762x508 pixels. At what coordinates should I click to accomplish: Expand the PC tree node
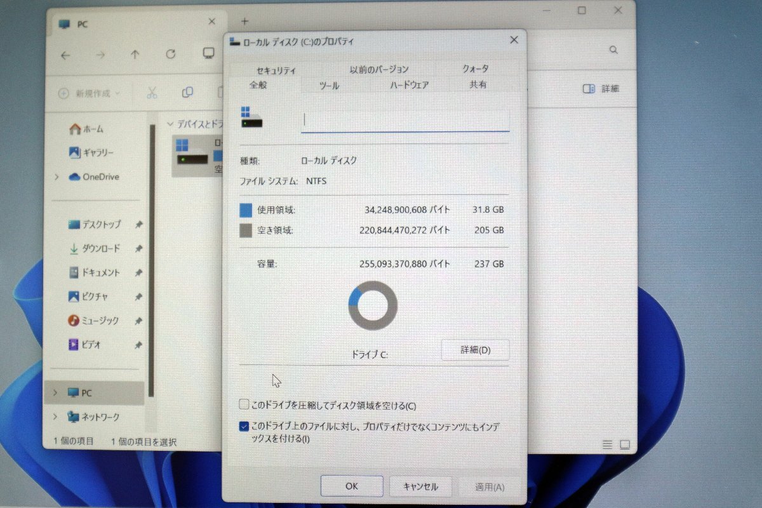[56, 392]
